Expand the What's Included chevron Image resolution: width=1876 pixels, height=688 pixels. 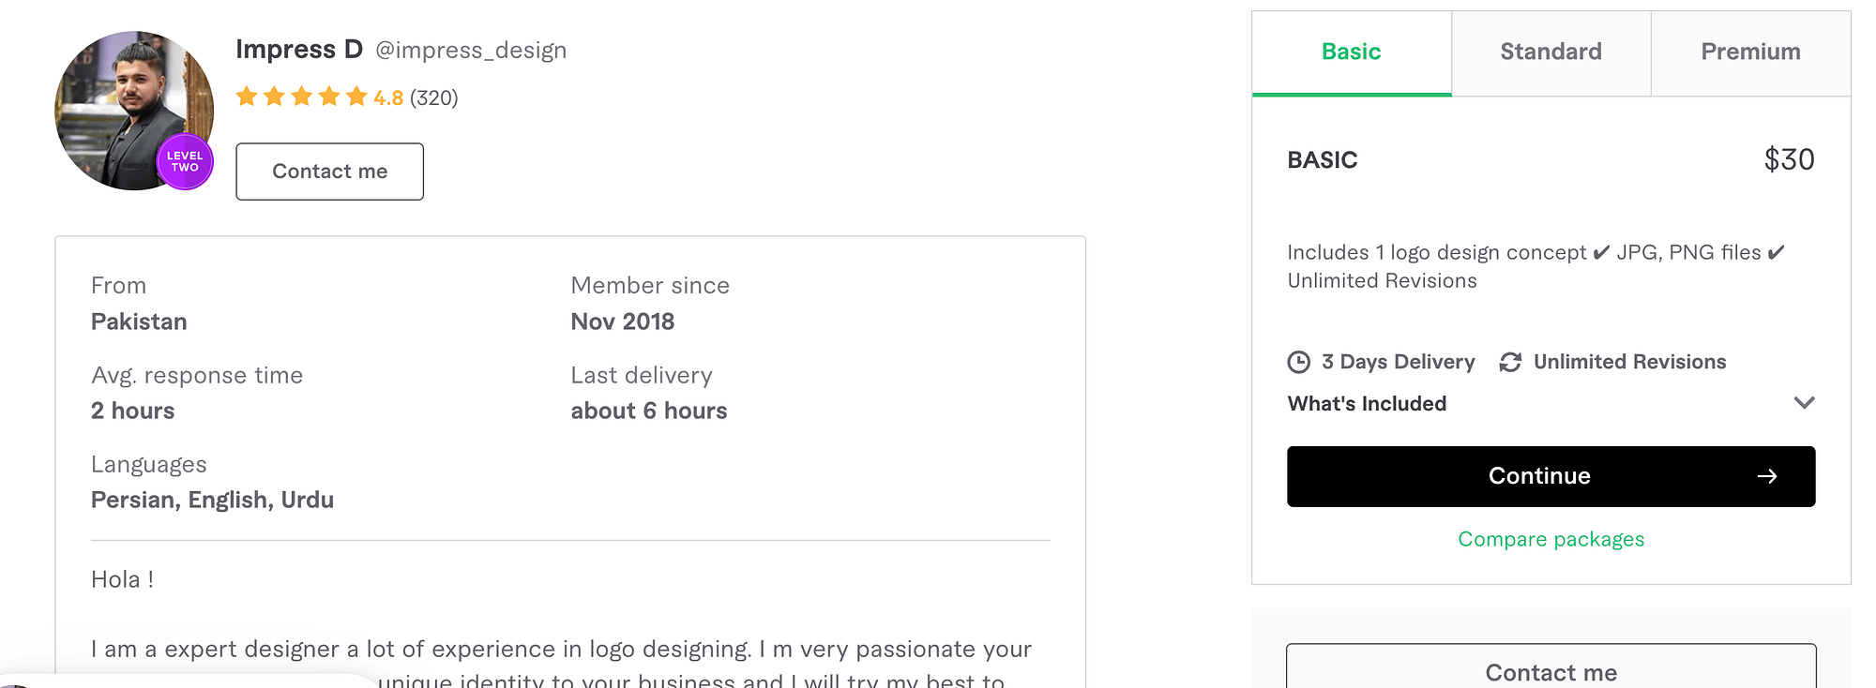point(1804,403)
